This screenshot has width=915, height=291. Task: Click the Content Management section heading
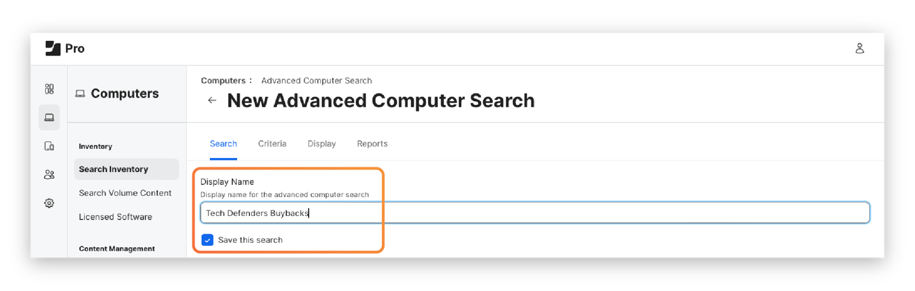(x=117, y=248)
